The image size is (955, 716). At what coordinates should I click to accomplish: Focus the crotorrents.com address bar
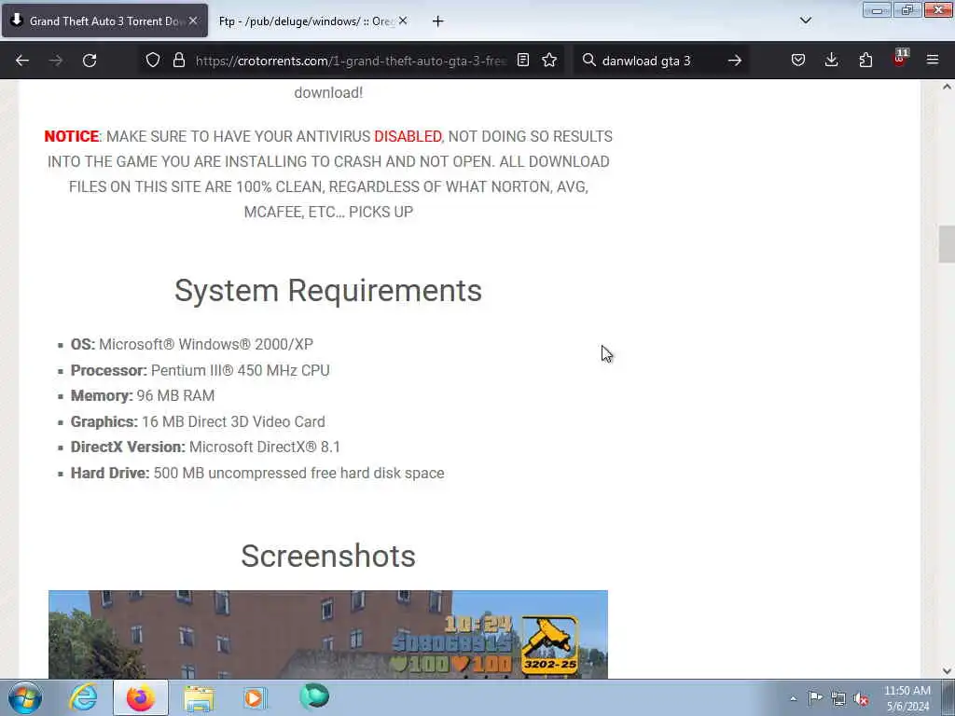(x=351, y=61)
